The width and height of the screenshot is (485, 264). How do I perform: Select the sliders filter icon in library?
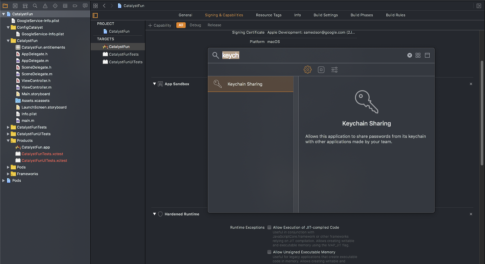point(334,70)
